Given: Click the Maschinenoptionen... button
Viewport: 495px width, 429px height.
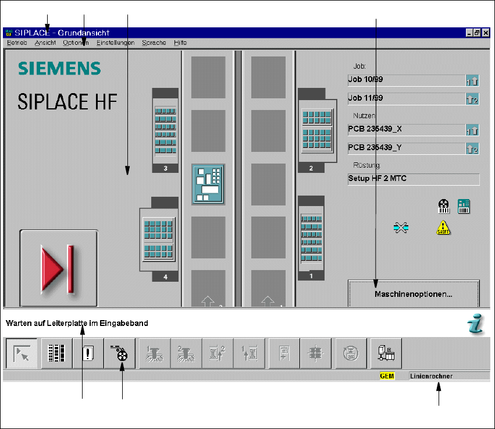Looking at the screenshot, I should tap(414, 293).
